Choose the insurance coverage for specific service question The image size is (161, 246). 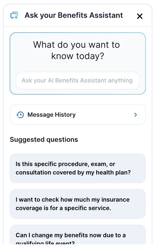[x=78, y=204]
